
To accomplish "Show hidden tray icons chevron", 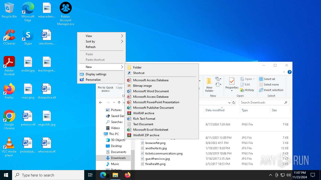I will click(270, 175).
